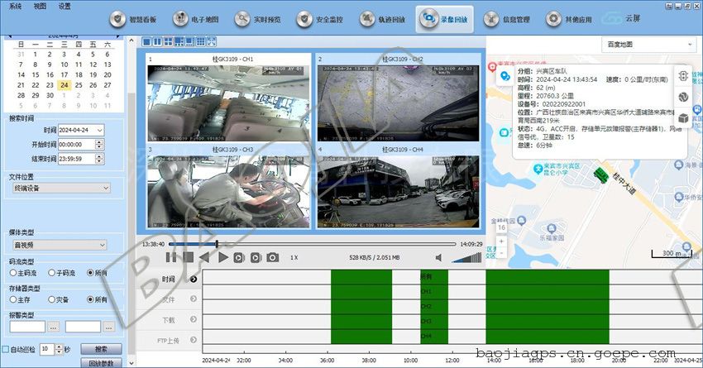Open the 媒体类型 音视频 dropdown
Image resolution: width=703 pixels, height=368 pixels.
coord(60,245)
